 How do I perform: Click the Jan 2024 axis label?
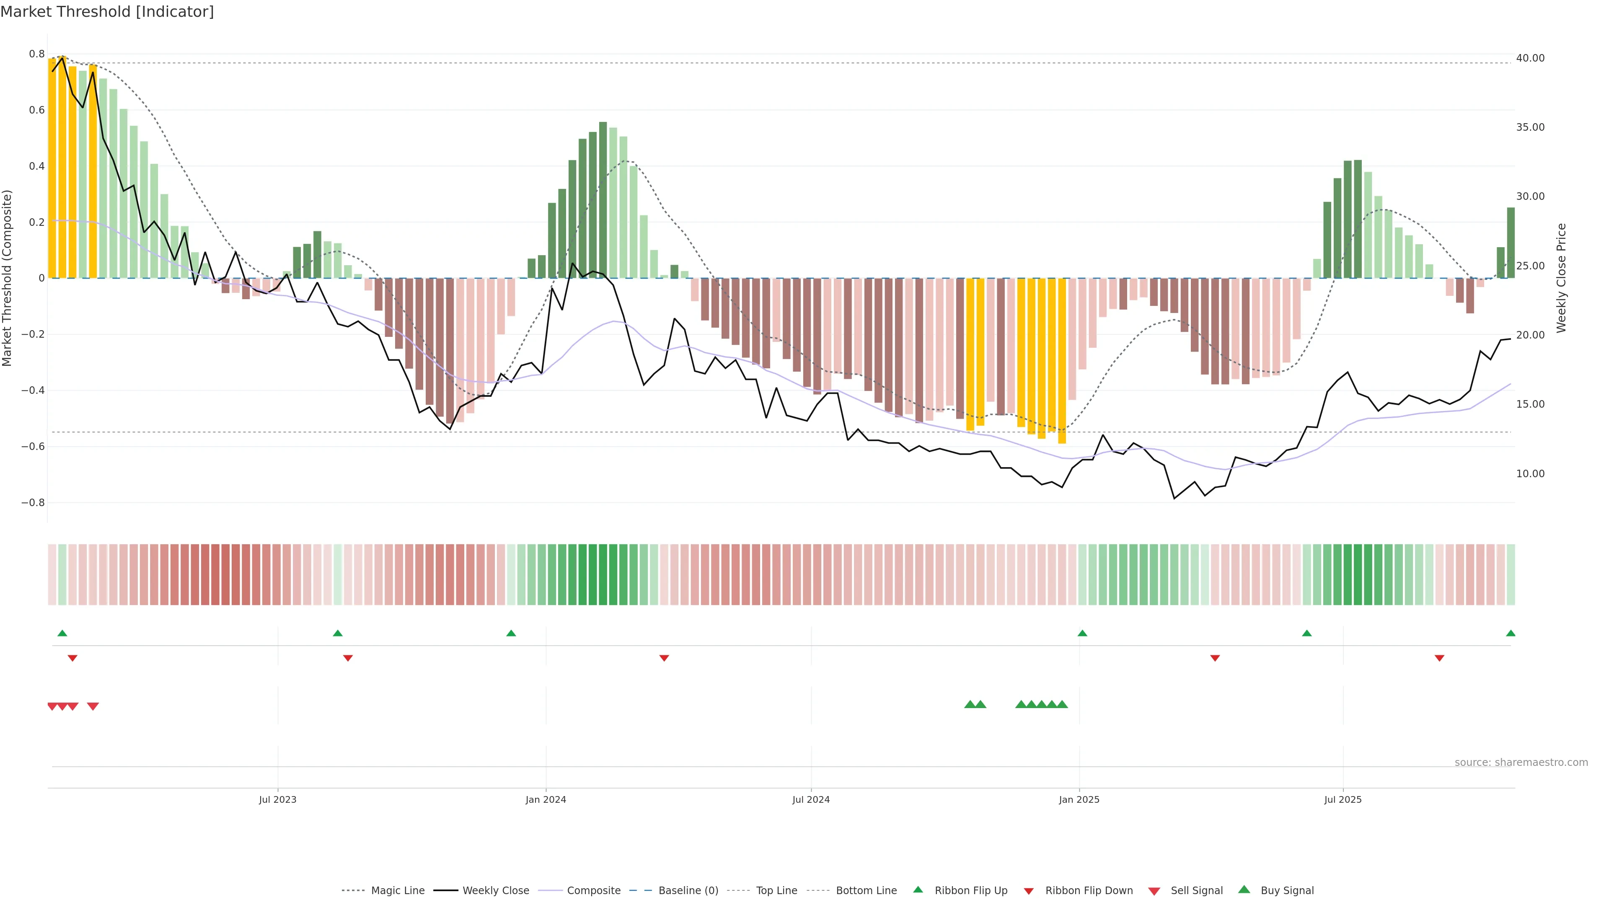(545, 799)
